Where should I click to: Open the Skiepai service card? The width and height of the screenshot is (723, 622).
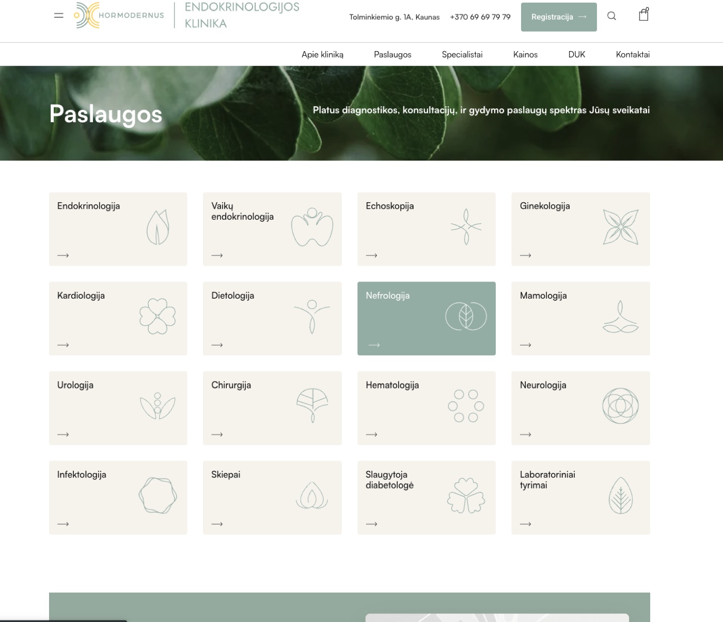(x=272, y=497)
